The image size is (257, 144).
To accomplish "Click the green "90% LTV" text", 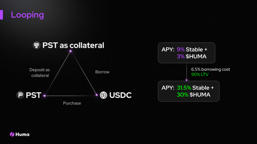I will point(200,75).
